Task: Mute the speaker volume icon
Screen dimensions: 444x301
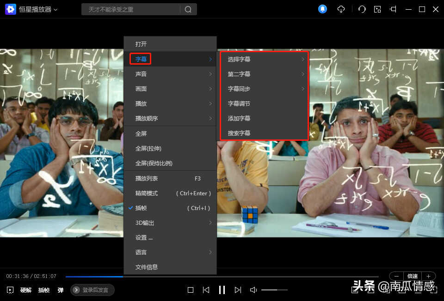Action: point(253,290)
